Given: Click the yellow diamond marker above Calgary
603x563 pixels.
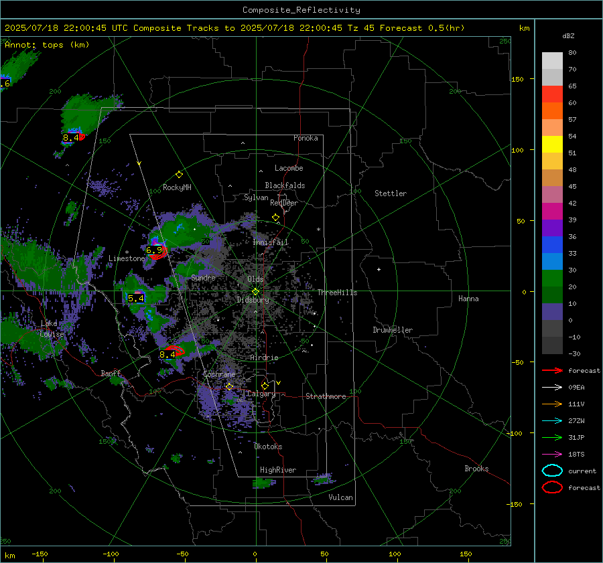Looking at the screenshot, I should point(265,386).
